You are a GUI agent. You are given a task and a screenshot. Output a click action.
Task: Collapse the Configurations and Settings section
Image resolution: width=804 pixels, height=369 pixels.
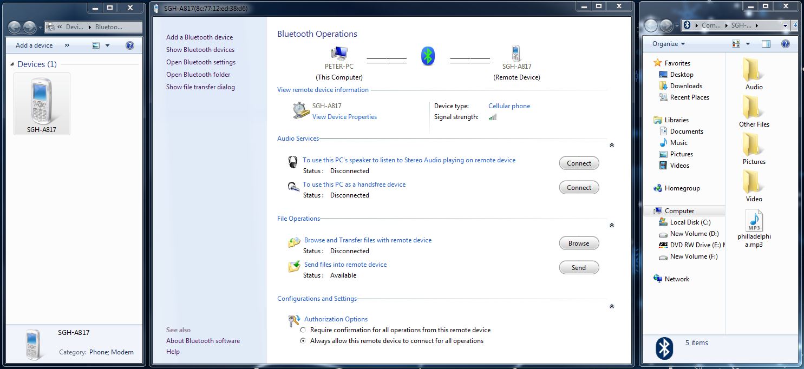(612, 306)
